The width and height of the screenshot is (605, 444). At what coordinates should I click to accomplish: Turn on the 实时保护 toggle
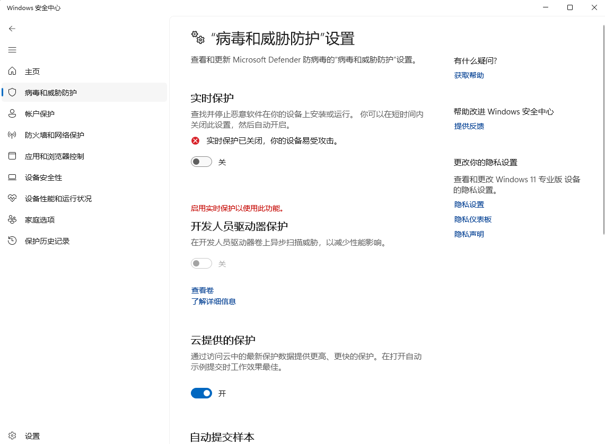click(201, 162)
